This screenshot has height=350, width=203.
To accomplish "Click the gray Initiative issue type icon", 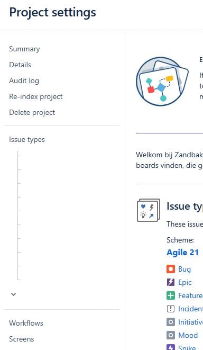I will tap(171, 322).
